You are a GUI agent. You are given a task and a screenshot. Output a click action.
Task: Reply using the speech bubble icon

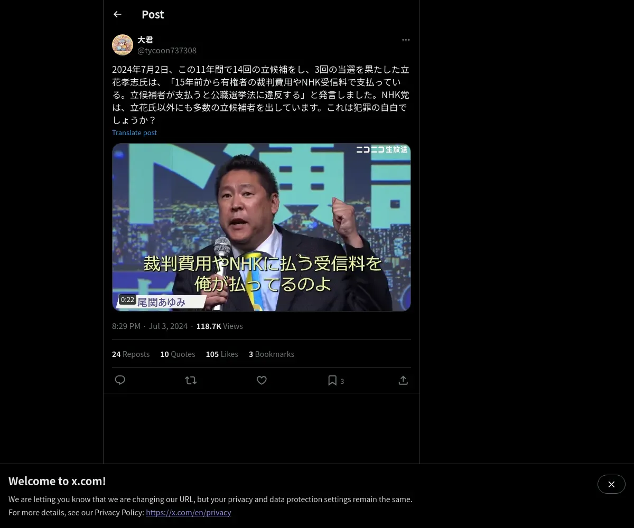(x=120, y=380)
